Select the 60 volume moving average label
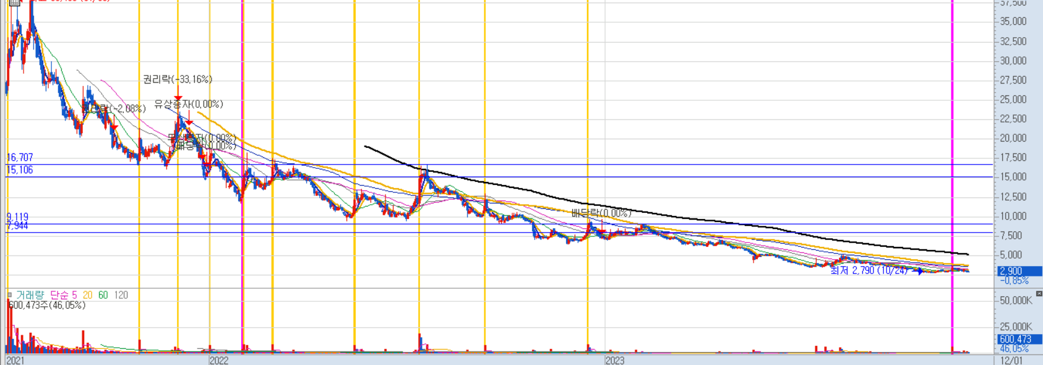This screenshot has height=365, width=1043. [x=103, y=295]
